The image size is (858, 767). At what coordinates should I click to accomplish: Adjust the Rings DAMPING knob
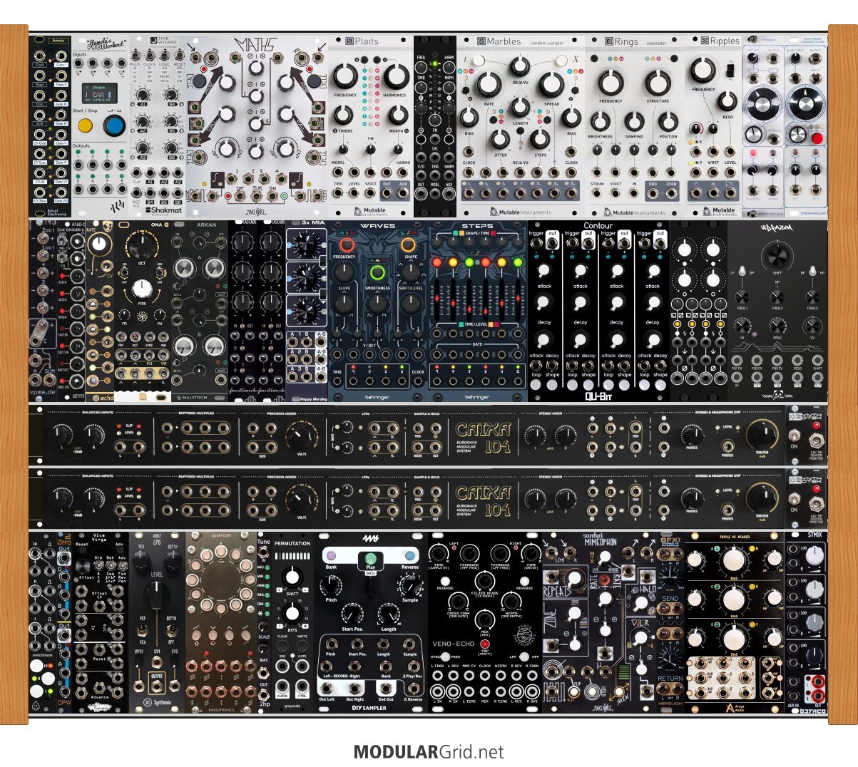pyautogui.click(x=634, y=121)
